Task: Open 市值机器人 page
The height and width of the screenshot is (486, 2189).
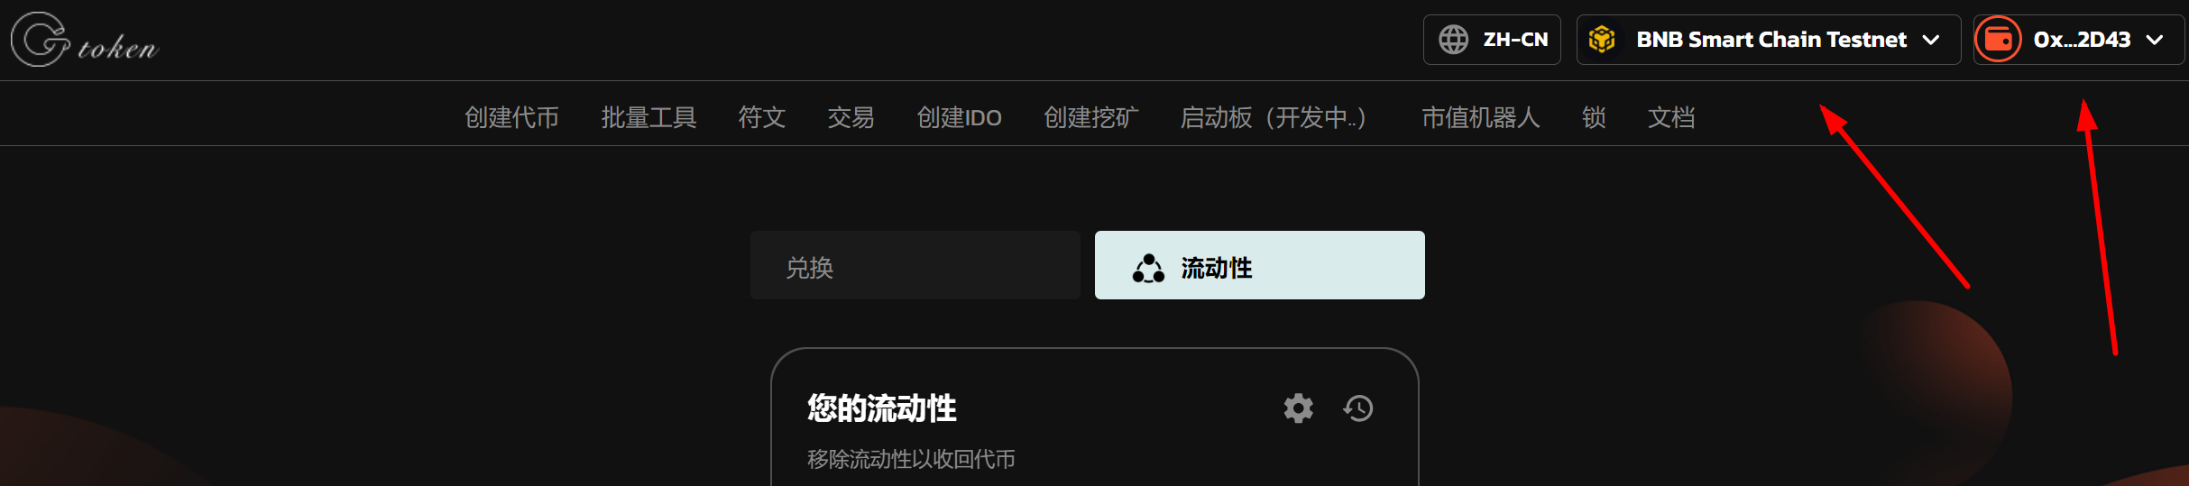Action: click(x=1480, y=117)
